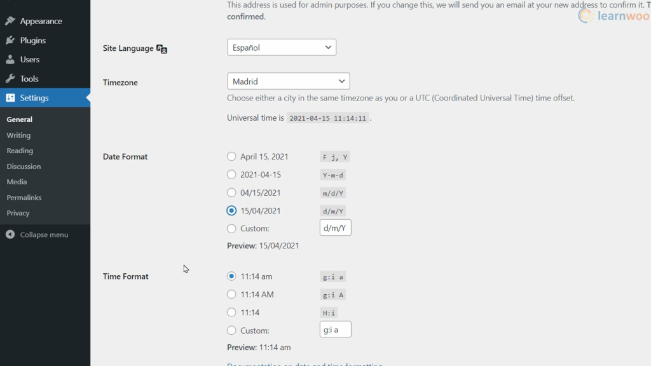Viewport: 651px width, 366px height.
Task: Choose the "11:14 AM" time format
Action: tap(231, 294)
